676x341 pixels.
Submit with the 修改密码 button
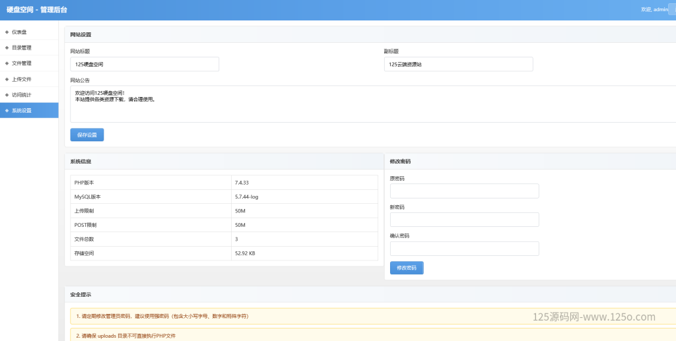point(407,268)
